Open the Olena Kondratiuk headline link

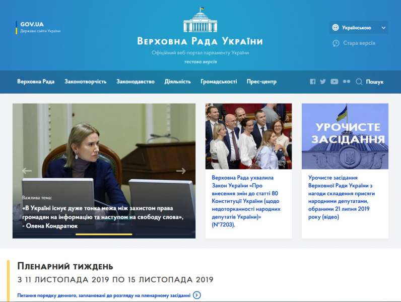pyautogui.click(x=102, y=217)
